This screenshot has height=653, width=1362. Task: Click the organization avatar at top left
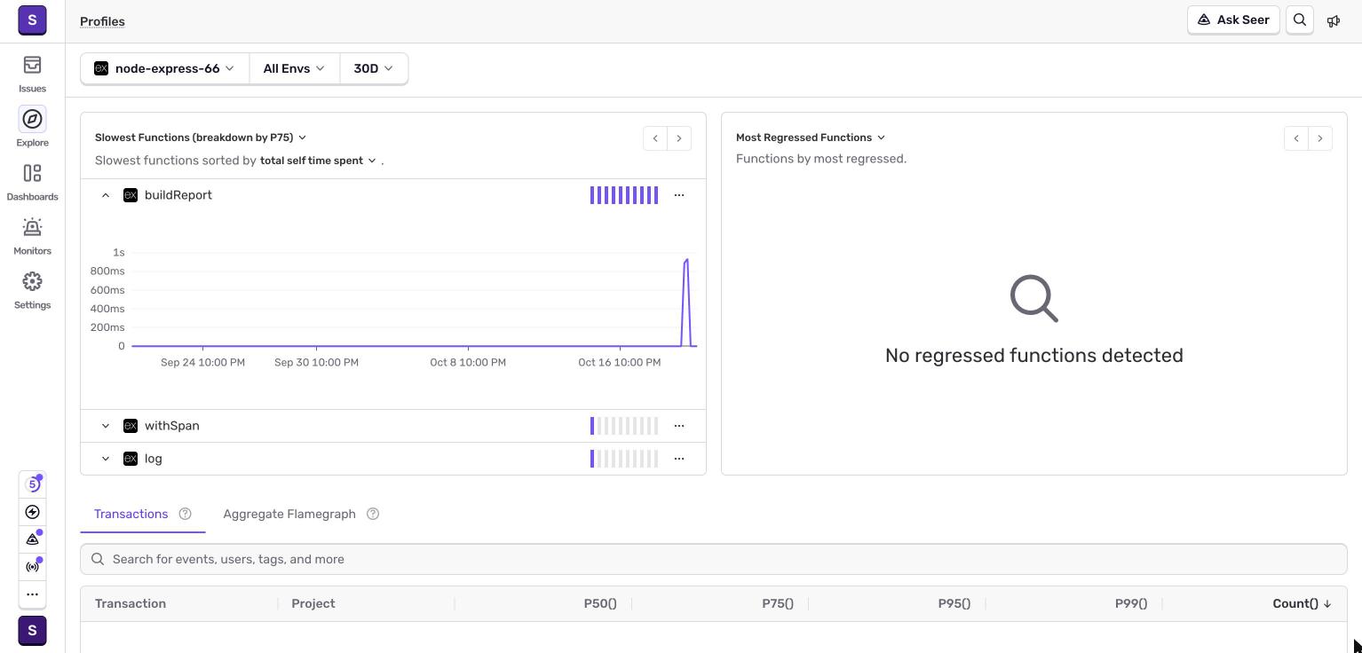pyautogui.click(x=32, y=20)
